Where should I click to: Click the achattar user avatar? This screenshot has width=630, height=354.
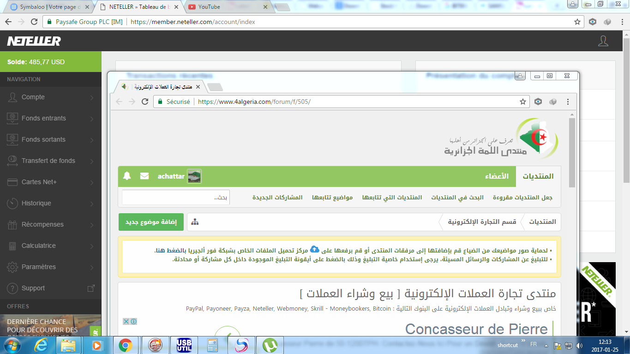point(194,176)
